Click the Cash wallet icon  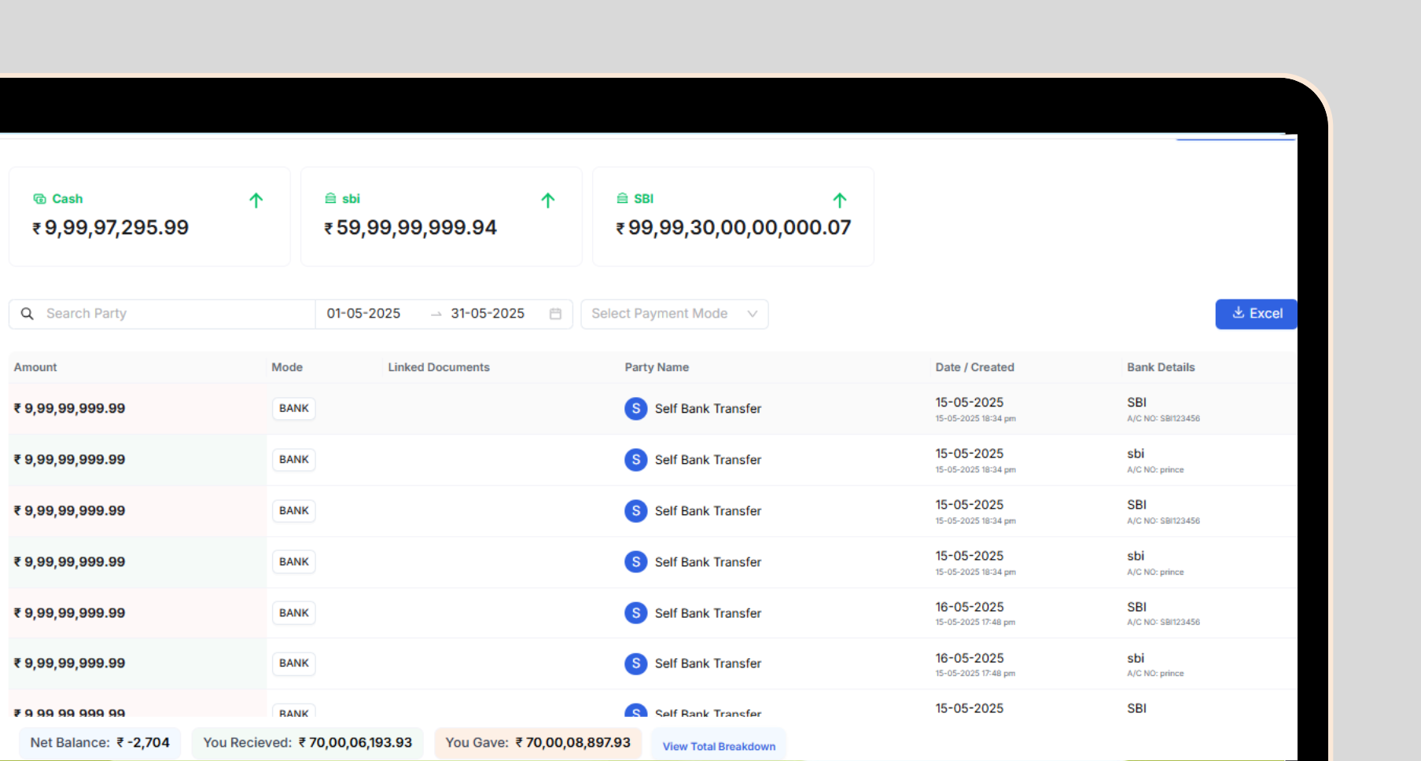tap(39, 199)
